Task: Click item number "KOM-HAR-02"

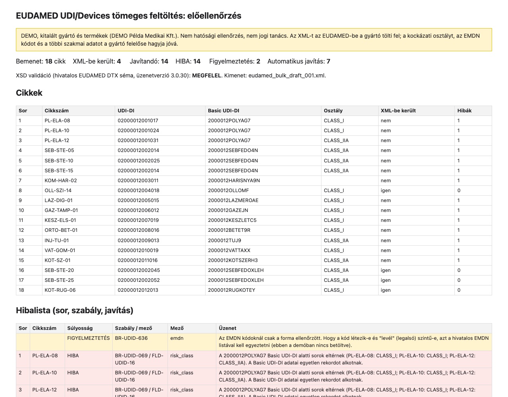Action: point(61,181)
